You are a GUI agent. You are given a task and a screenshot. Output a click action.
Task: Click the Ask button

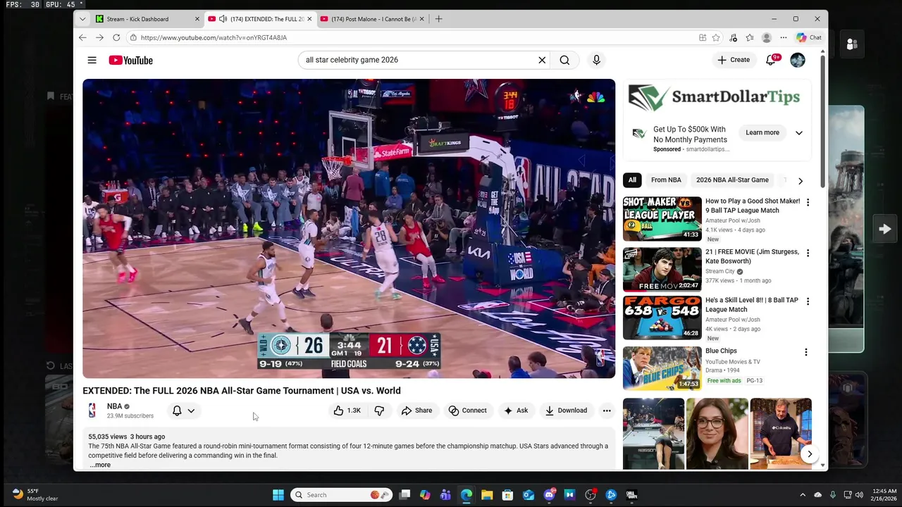pyautogui.click(x=516, y=411)
